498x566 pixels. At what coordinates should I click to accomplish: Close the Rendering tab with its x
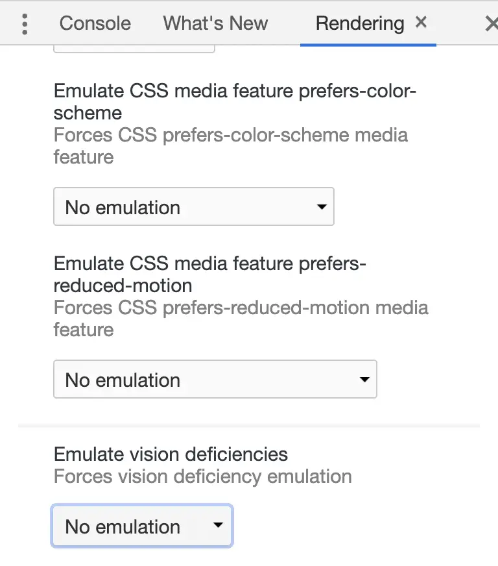point(421,23)
